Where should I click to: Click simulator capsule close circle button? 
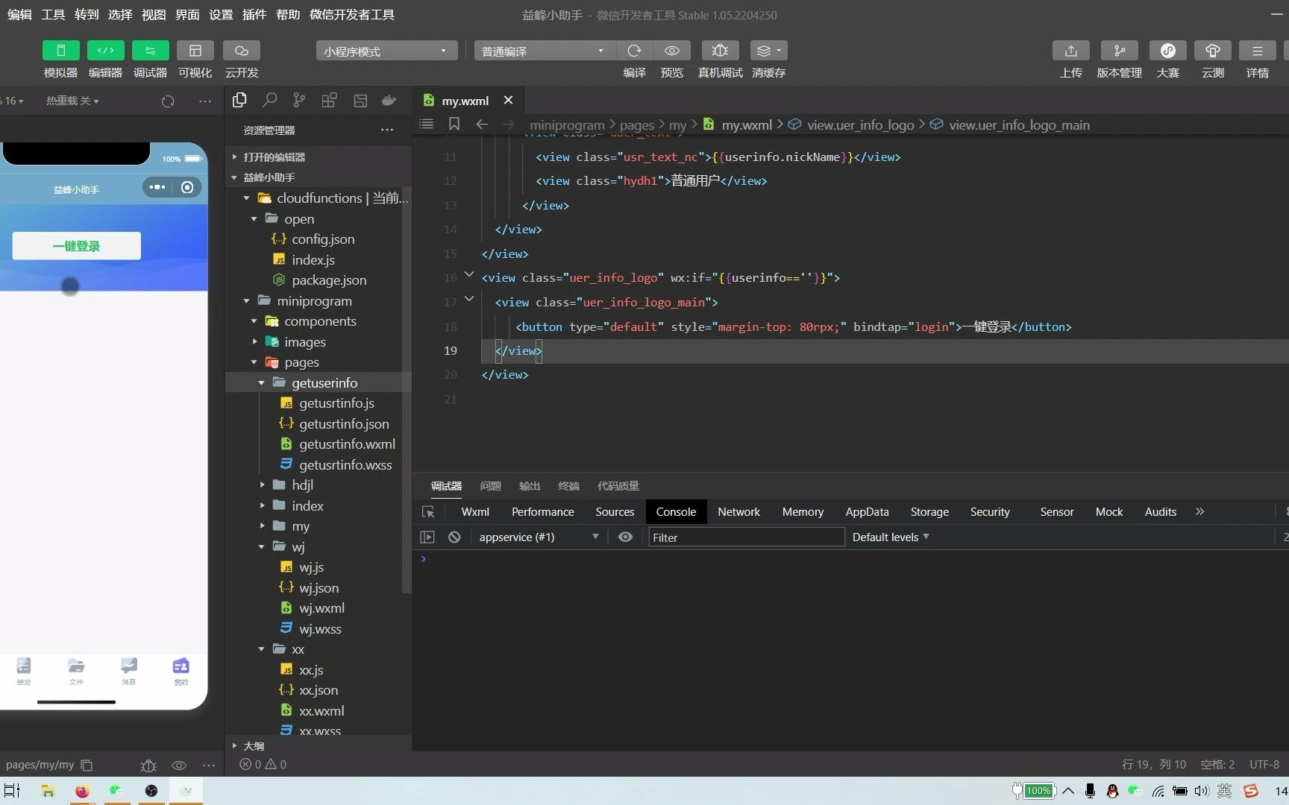pos(187,187)
